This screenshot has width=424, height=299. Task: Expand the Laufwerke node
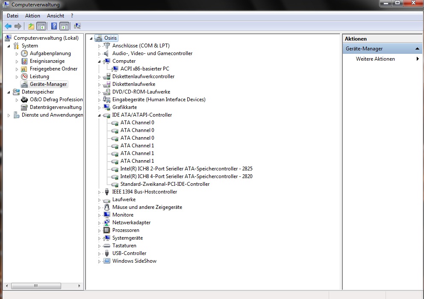click(x=99, y=200)
